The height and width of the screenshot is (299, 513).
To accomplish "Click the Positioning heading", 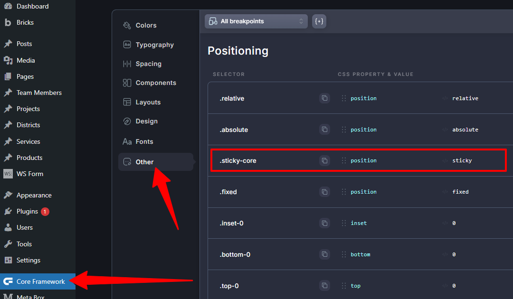I will pos(238,51).
